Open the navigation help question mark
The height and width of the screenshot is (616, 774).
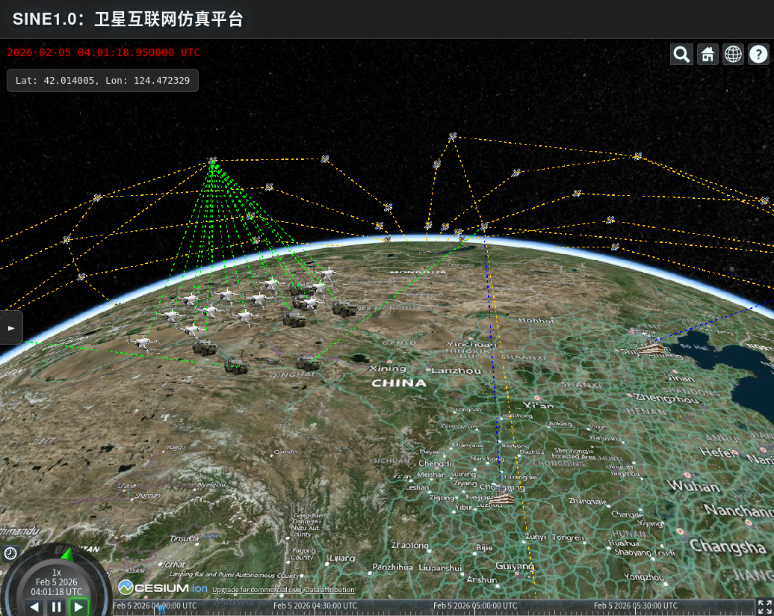(x=759, y=54)
